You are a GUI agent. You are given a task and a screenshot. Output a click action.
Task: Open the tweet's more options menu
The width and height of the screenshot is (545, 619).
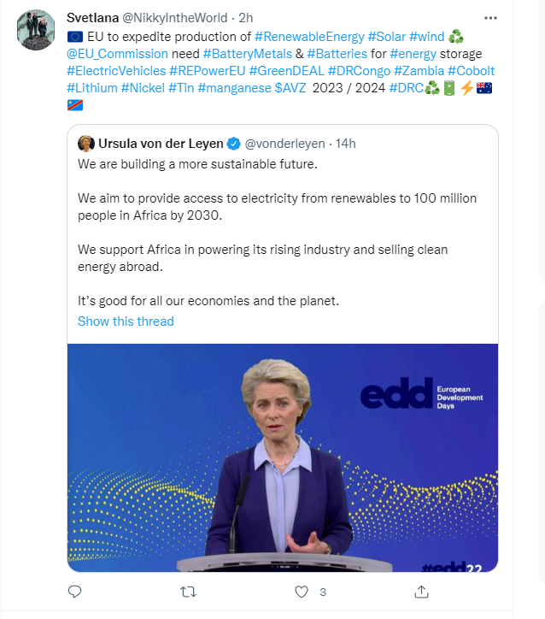pyautogui.click(x=490, y=18)
